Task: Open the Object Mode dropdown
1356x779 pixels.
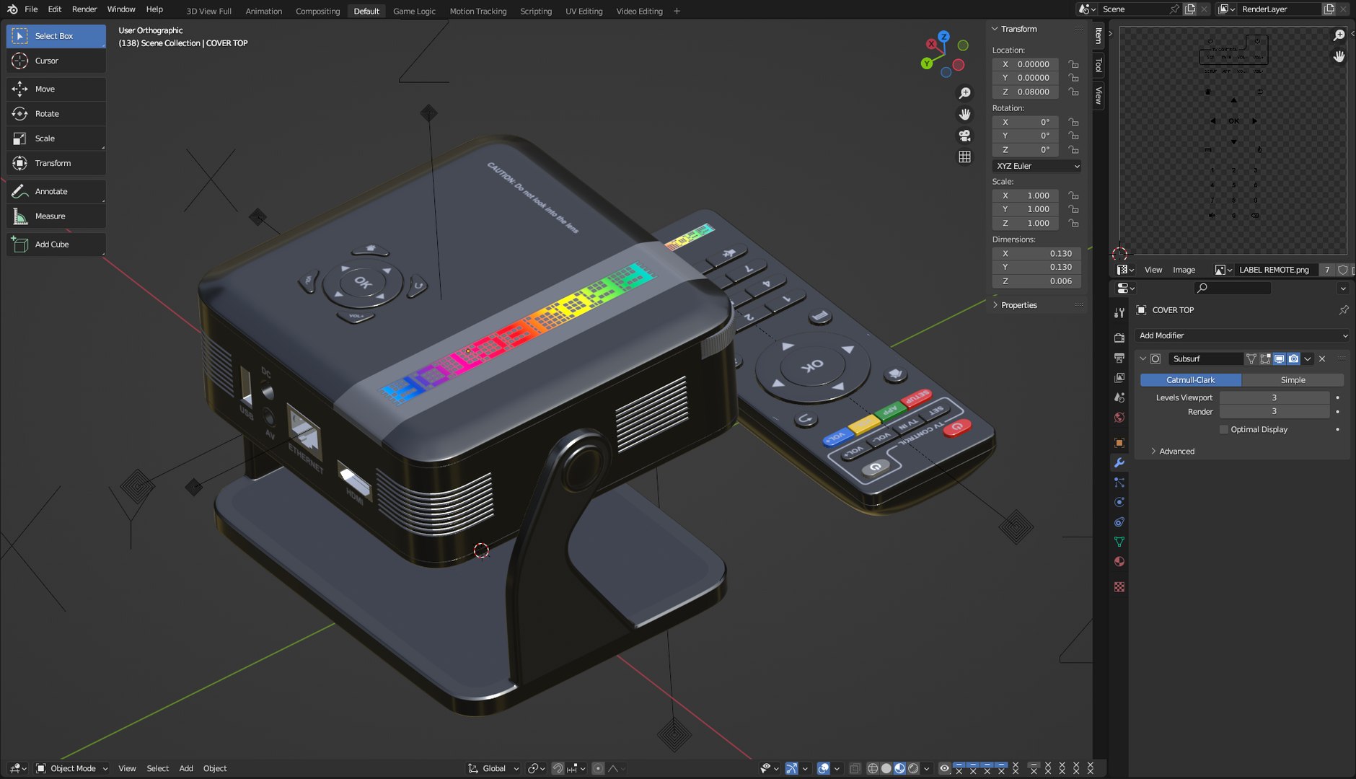Action: (x=72, y=768)
